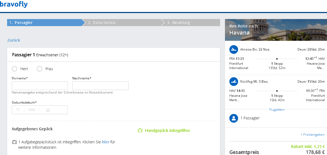This screenshot has height=155, width=327.
Task: Click the Gesamtpreis 178,68 € value
Action: [x=315, y=152]
